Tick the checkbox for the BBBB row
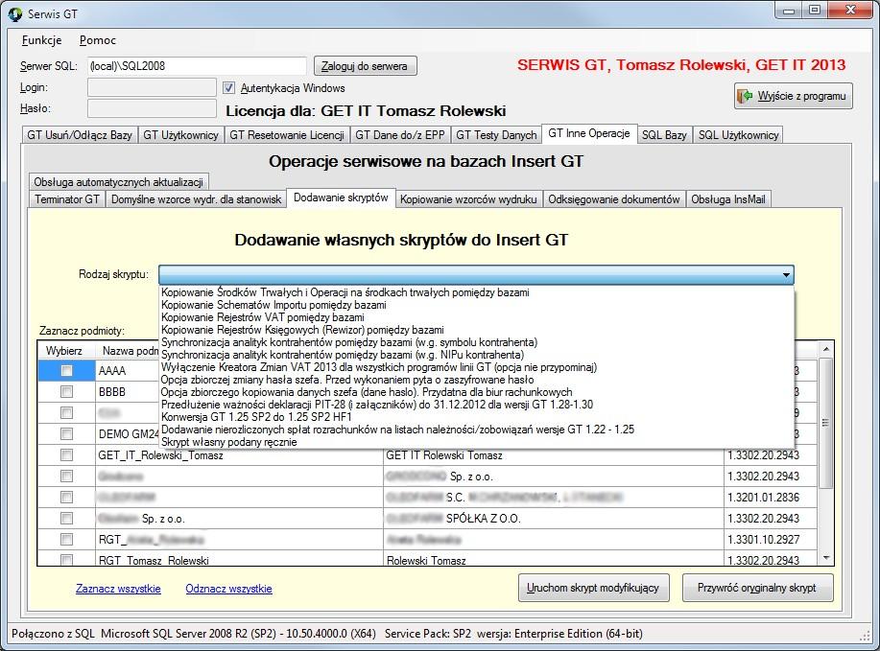Image resolution: width=880 pixels, height=651 pixels. (67, 391)
